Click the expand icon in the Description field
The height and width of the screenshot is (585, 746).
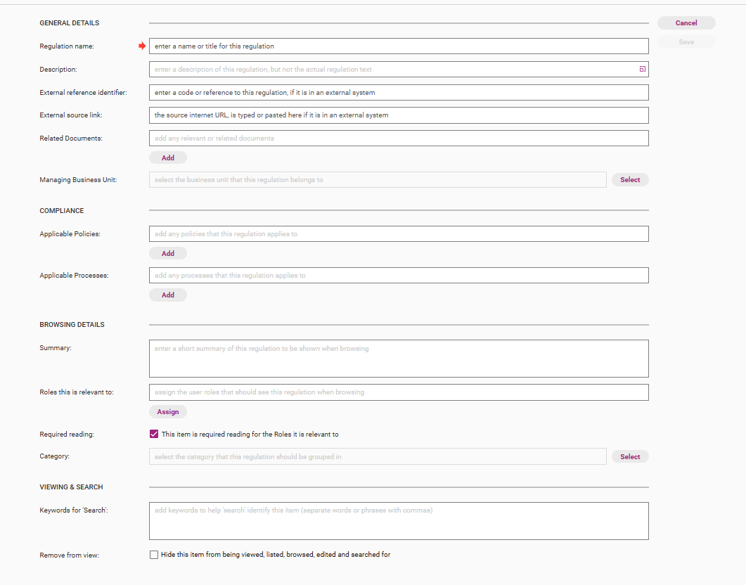[x=642, y=69]
